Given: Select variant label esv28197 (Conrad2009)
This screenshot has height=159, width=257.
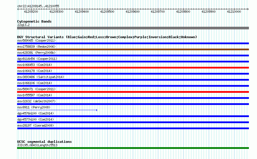Looking at the screenshot, I should pyautogui.click(x=36, y=125).
